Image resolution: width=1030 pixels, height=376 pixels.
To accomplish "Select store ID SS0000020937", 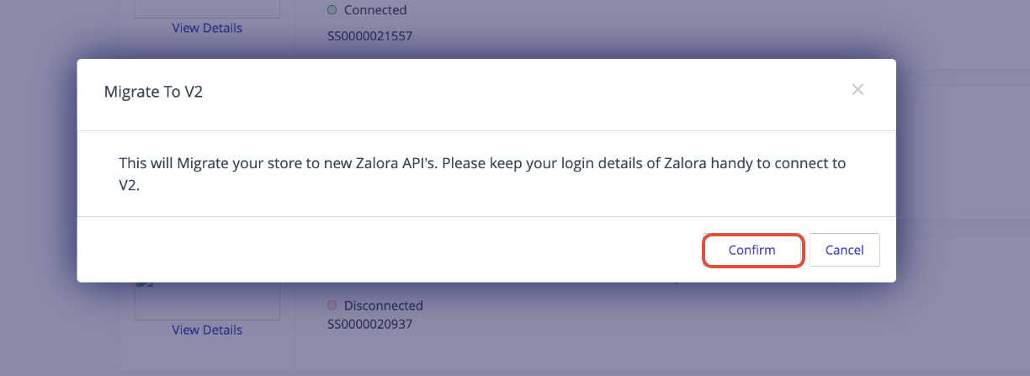I will click(371, 323).
